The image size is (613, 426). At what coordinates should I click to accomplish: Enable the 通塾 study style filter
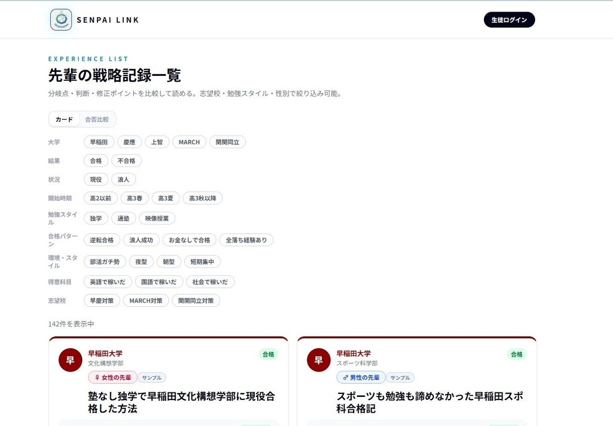pyautogui.click(x=124, y=218)
